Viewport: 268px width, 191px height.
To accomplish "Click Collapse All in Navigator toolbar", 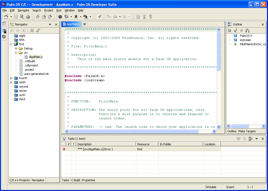I will point(32,30).
